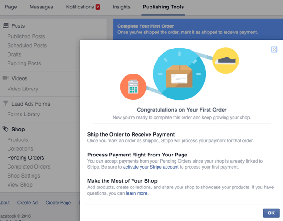
Task: Open Video Library in sidebar
Action: [23, 89]
